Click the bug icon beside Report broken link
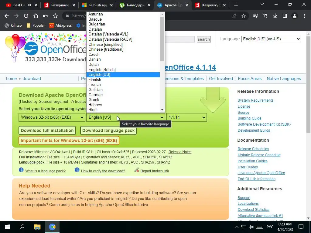Screen dimensions: 311x233 coord(136,170)
